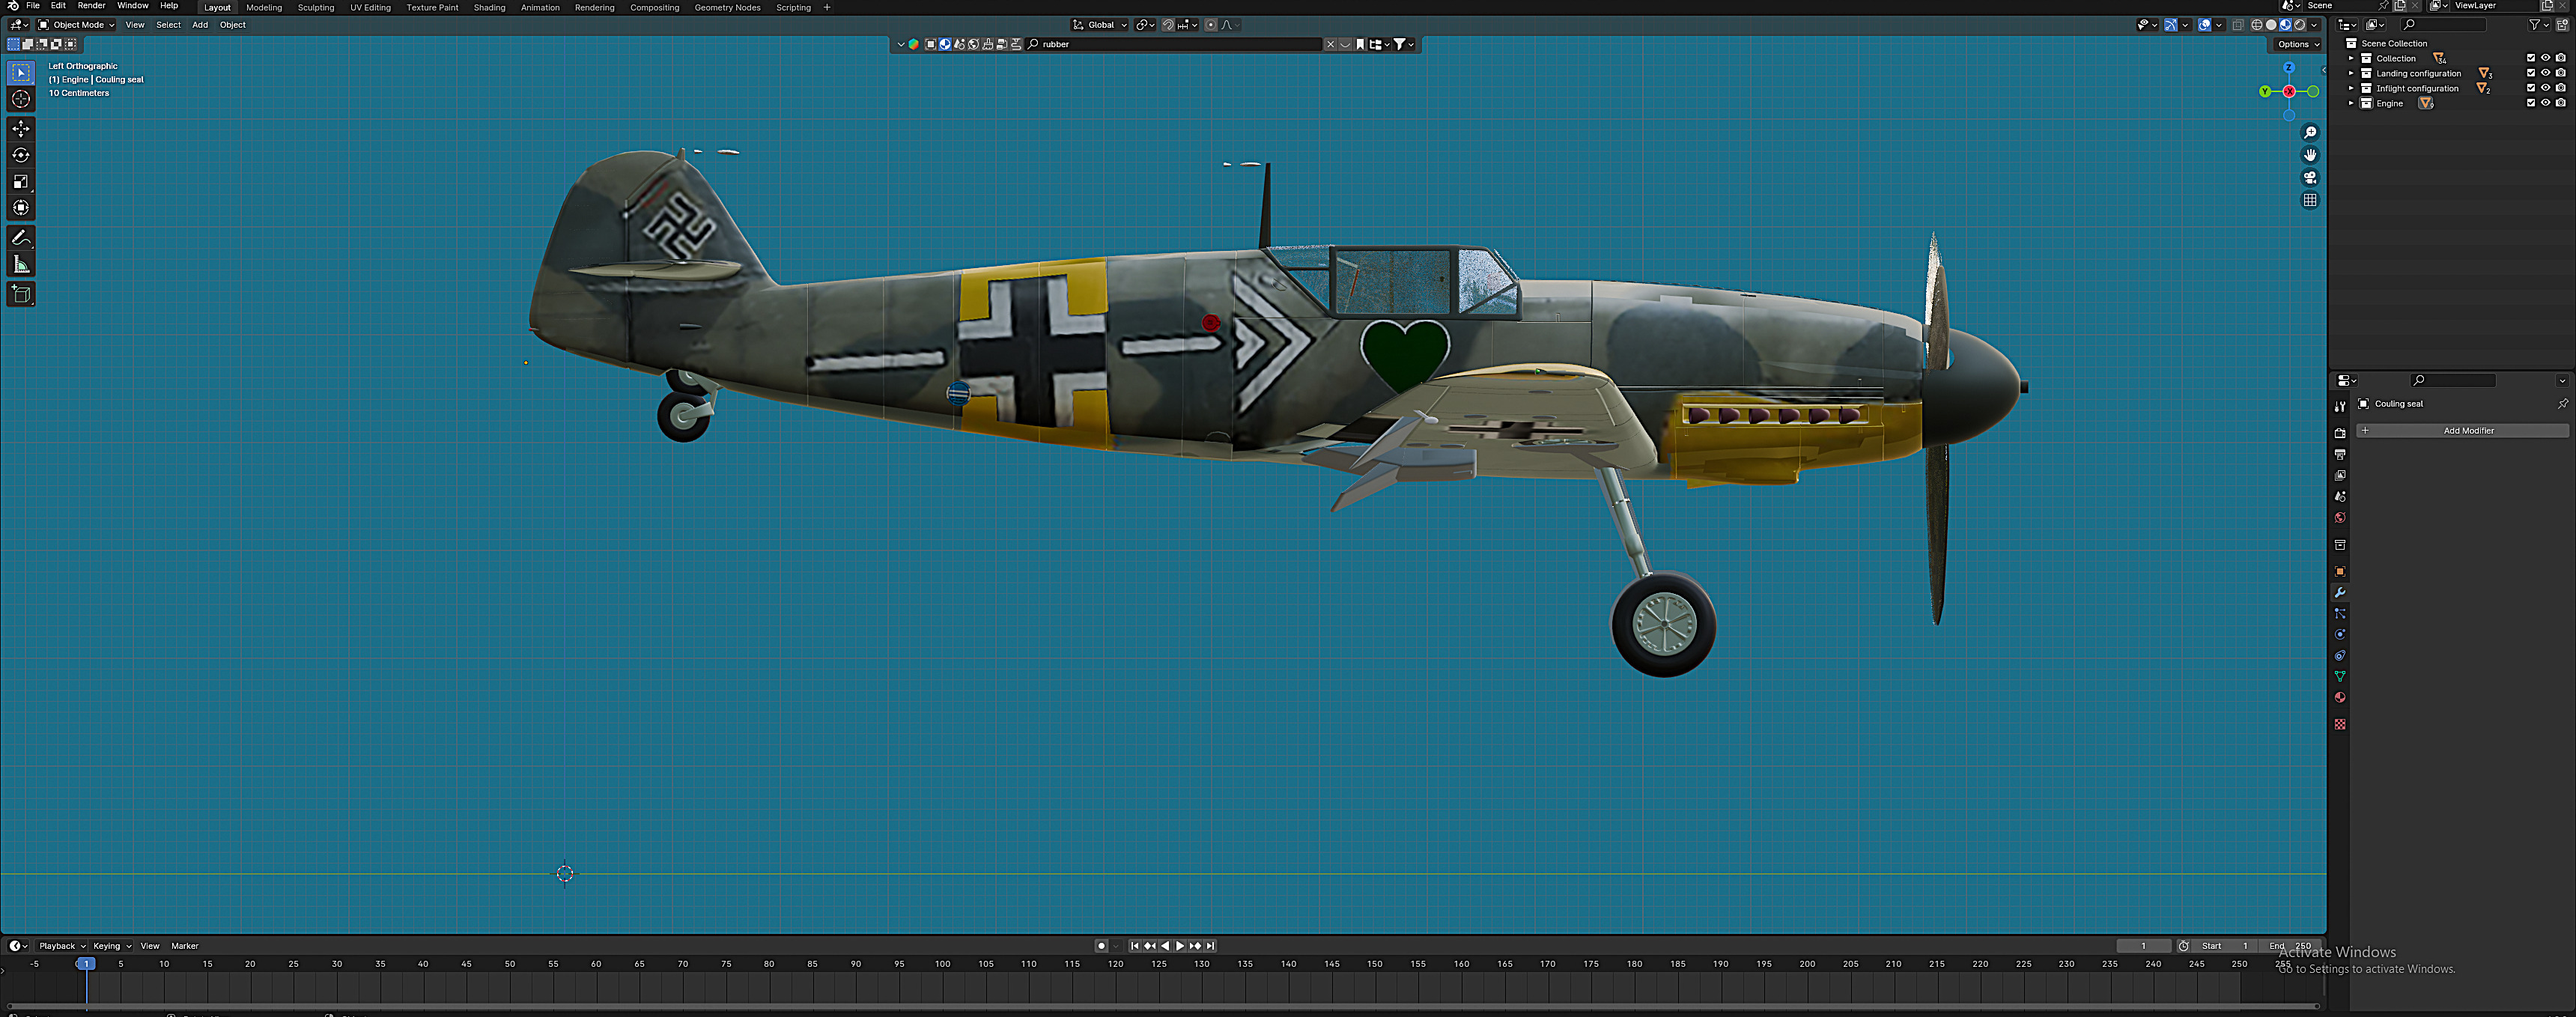
Task: Hide Collection with its eye icon
Action: point(2546,58)
